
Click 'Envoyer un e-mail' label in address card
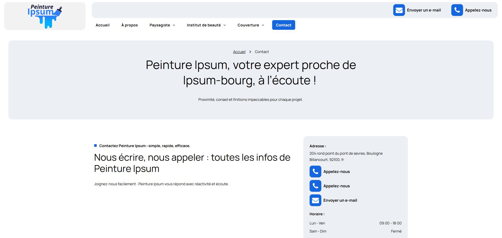[340, 200]
